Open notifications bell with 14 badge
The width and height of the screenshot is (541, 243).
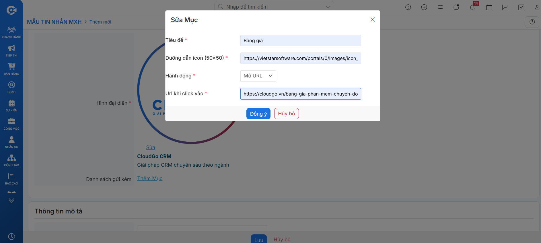[472, 7]
